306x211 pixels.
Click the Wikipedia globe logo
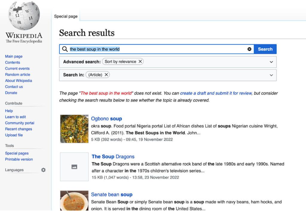(x=24, y=16)
